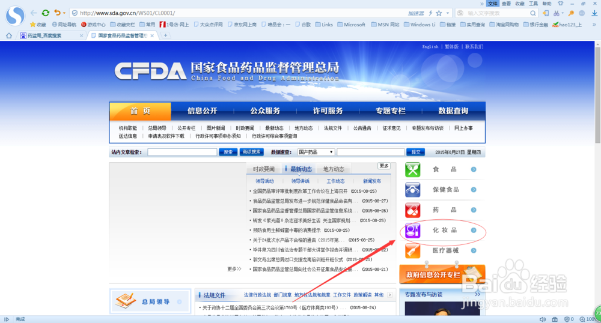Open the 公众服务 navigation tab
This screenshot has width=601, height=323.
click(265, 111)
